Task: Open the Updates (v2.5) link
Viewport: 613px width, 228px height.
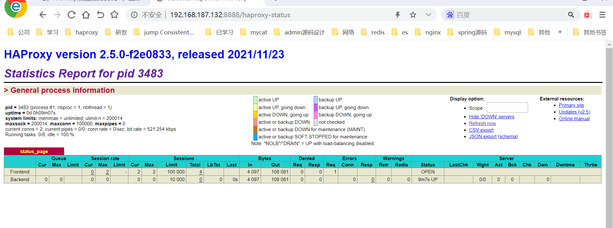Action: coord(574,112)
